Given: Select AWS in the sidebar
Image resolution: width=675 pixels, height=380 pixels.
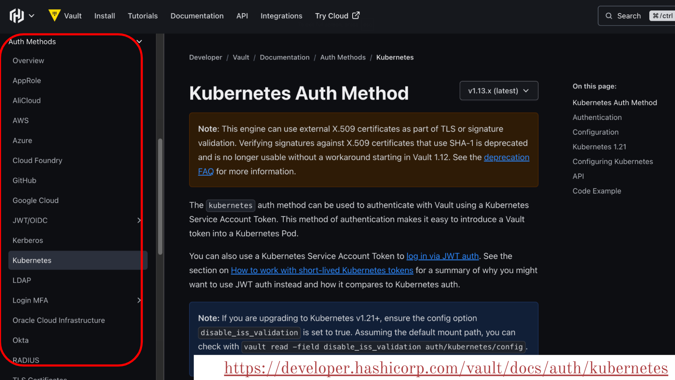Looking at the screenshot, I should [20, 120].
